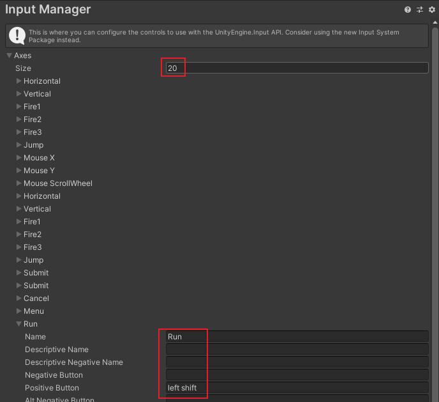Expand the Mouse Y axis
Image resolution: width=439 pixels, height=402 pixels.
point(19,171)
